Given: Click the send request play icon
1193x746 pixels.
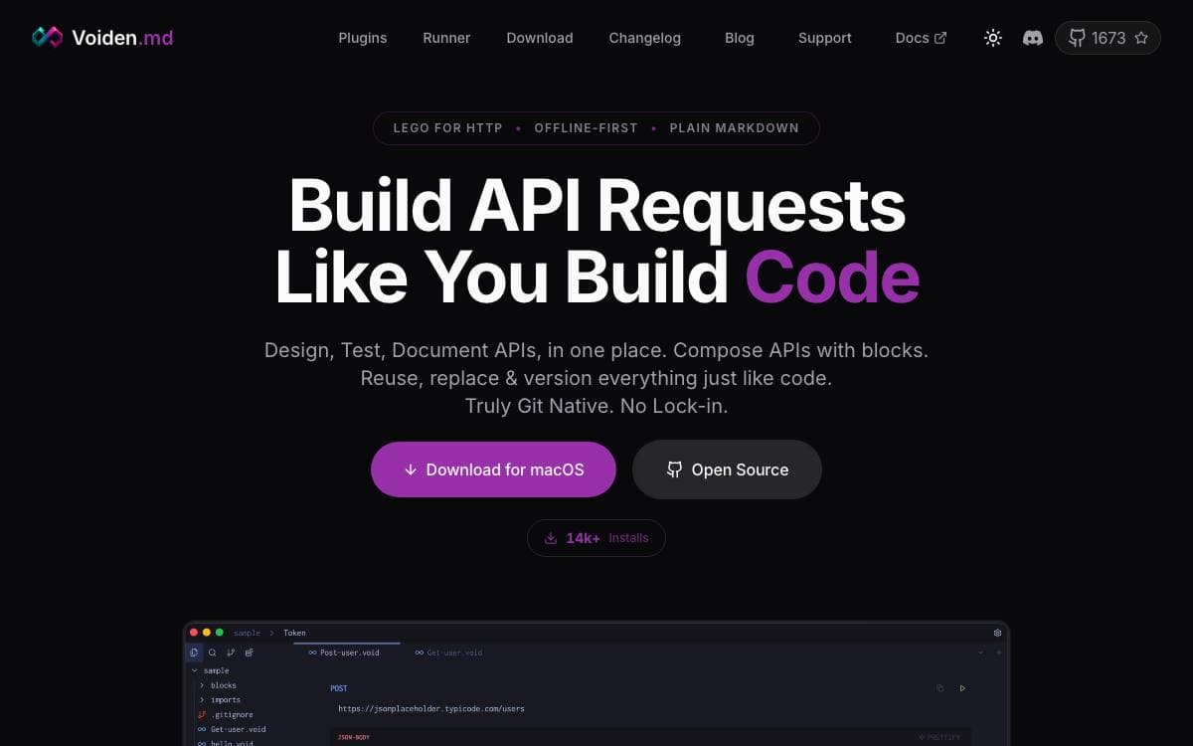Looking at the screenshot, I should (962, 688).
